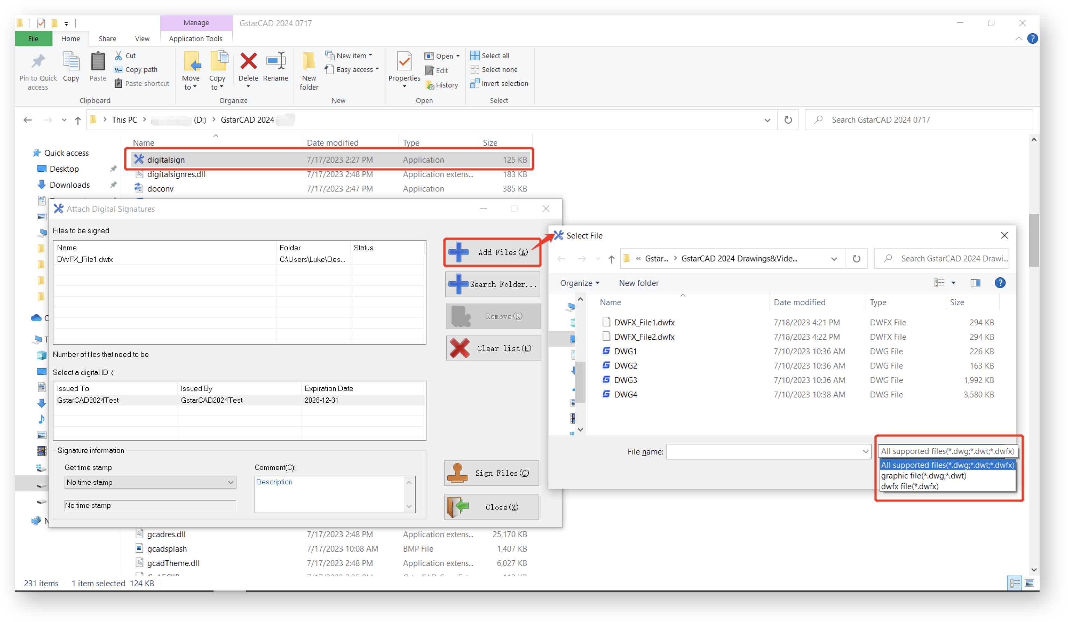Switch to the View tab
The width and height of the screenshot is (1068, 622).
pyautogui.click(x=142, y=39)
